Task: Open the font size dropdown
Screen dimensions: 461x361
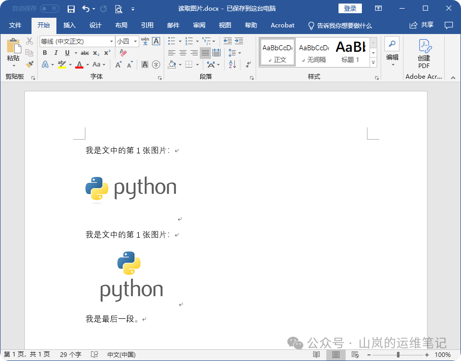Action: tap(135, 42)
